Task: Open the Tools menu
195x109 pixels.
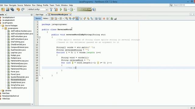Action: pyautogui.click(x=58, y=5)
